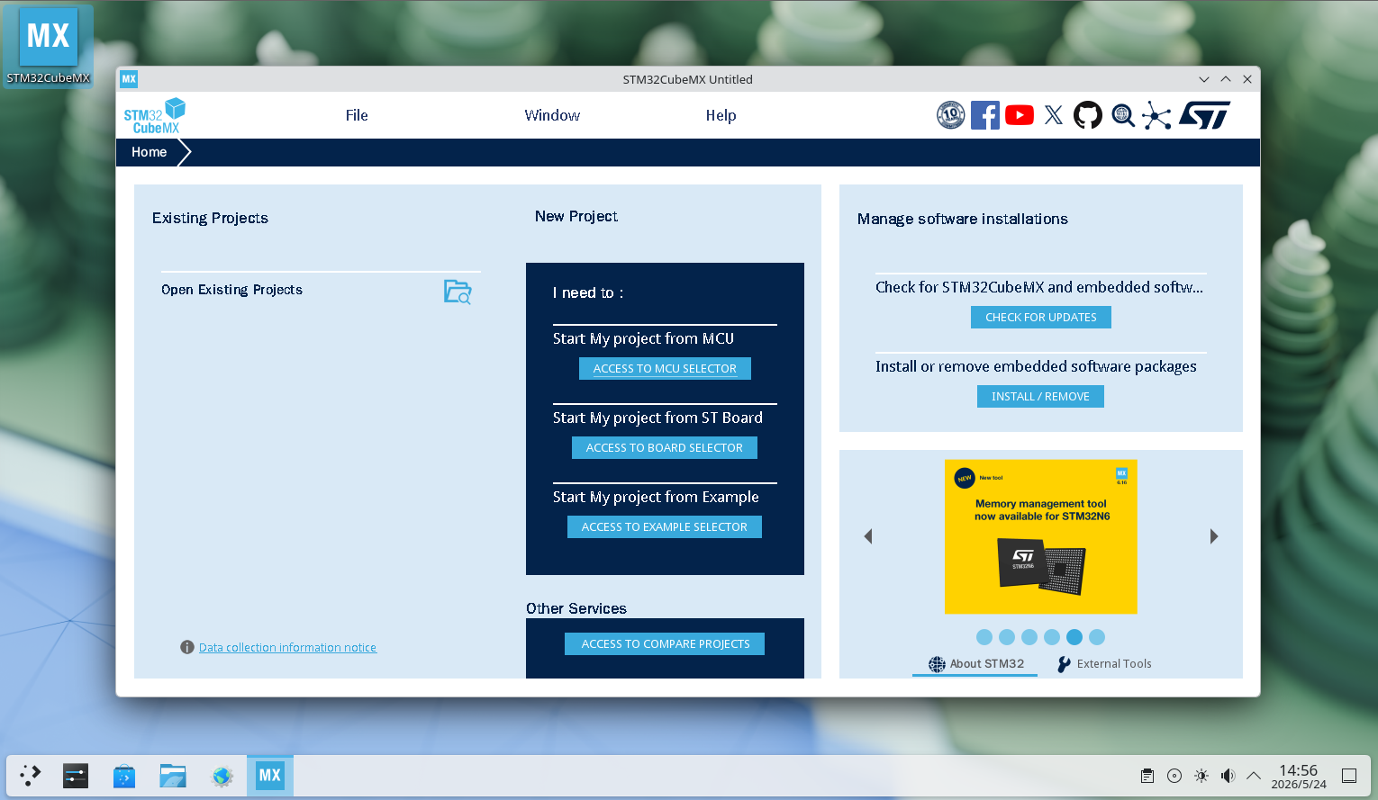The width and height of the screenshot is (1378, 800).
Task: Switch to the About STM32 tab
Action: (976, 664)
